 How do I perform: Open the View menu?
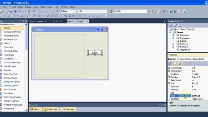point(5,7)
